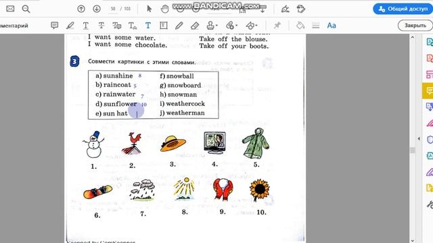Click the word "snowman" in the list
433x243 pixels.
(x=182, y=94)
